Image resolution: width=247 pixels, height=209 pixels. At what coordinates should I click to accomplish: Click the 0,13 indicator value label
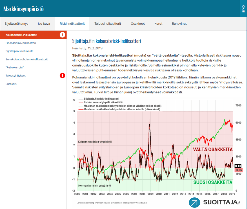pyautogui.click(x=238, y=166)
